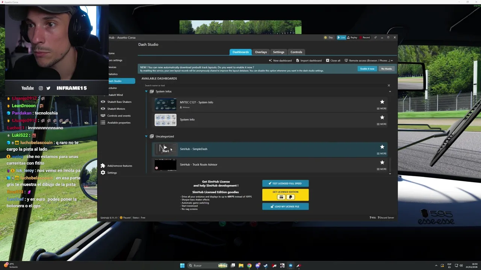Image resolution: width=481 pixels, height=270 pixels.
Task: Toggle Day mode sun icon in SimHub
Action: pos(326,37)
